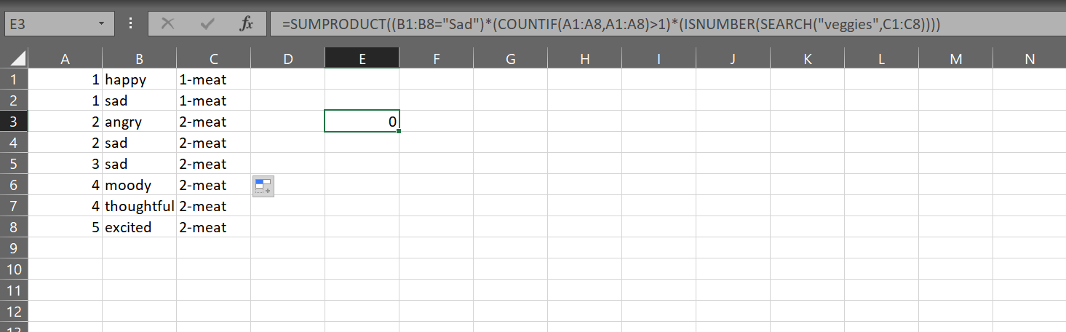Select column N header
This screenshot has height=332, width=1066.
click(x=1029, y=60)
